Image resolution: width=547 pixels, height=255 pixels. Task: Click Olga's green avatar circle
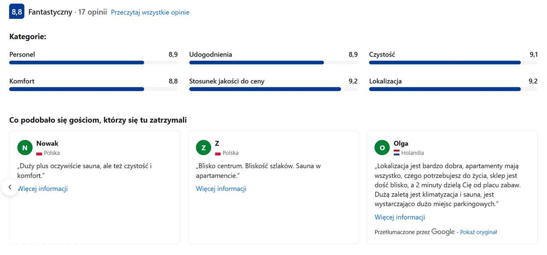click(x=382, y=148)
